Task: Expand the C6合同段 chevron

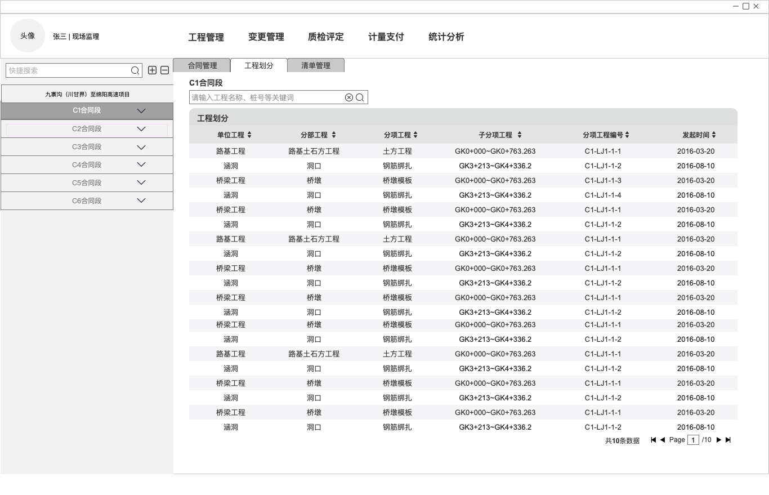Action: click(x=141, y=200)
